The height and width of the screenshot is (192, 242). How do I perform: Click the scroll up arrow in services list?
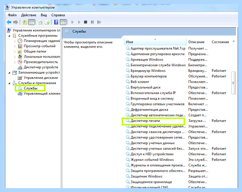(x=234, y=41)
